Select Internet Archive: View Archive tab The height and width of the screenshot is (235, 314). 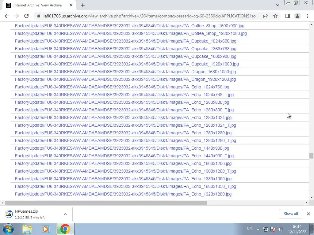pos(39,5)
